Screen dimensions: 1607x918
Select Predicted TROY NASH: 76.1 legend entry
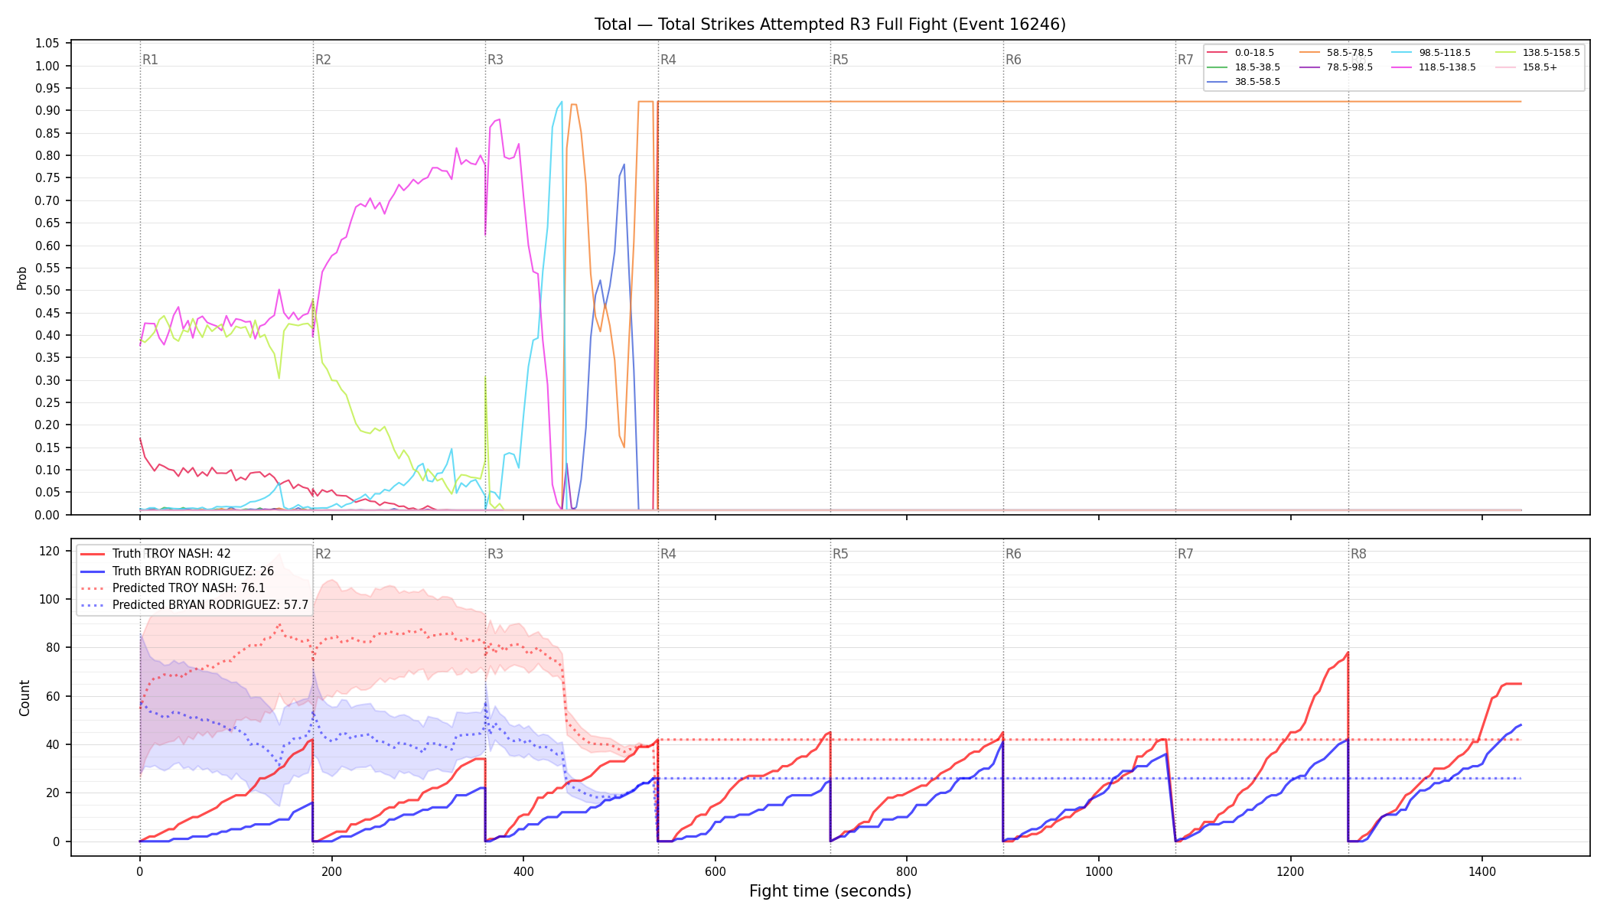(173, 588)
